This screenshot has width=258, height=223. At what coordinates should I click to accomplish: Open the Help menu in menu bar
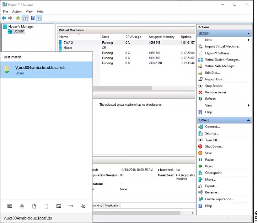[40, 11]
